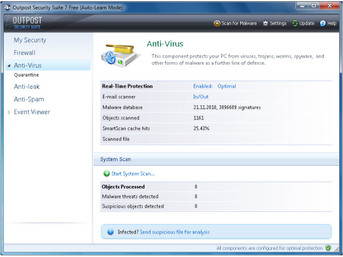Click the green Start System Scan arrow icon
This screenshot has width=343, height=257.
107,173
